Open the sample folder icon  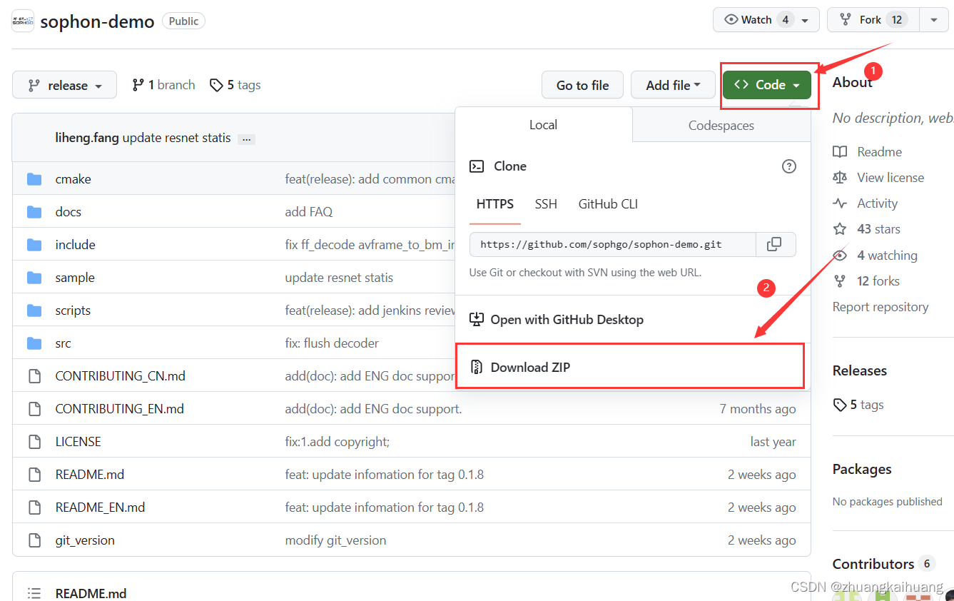point(34,278)
